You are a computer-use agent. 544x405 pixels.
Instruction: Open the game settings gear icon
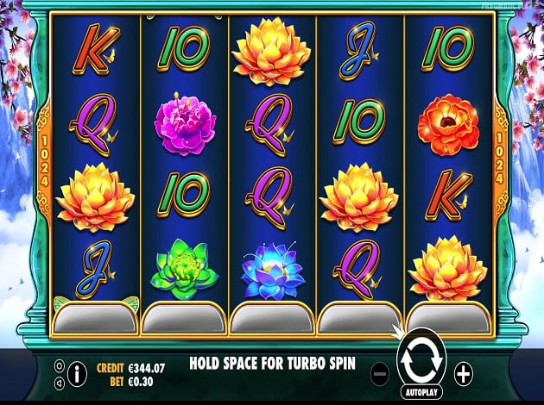click(x=60, y=365)
